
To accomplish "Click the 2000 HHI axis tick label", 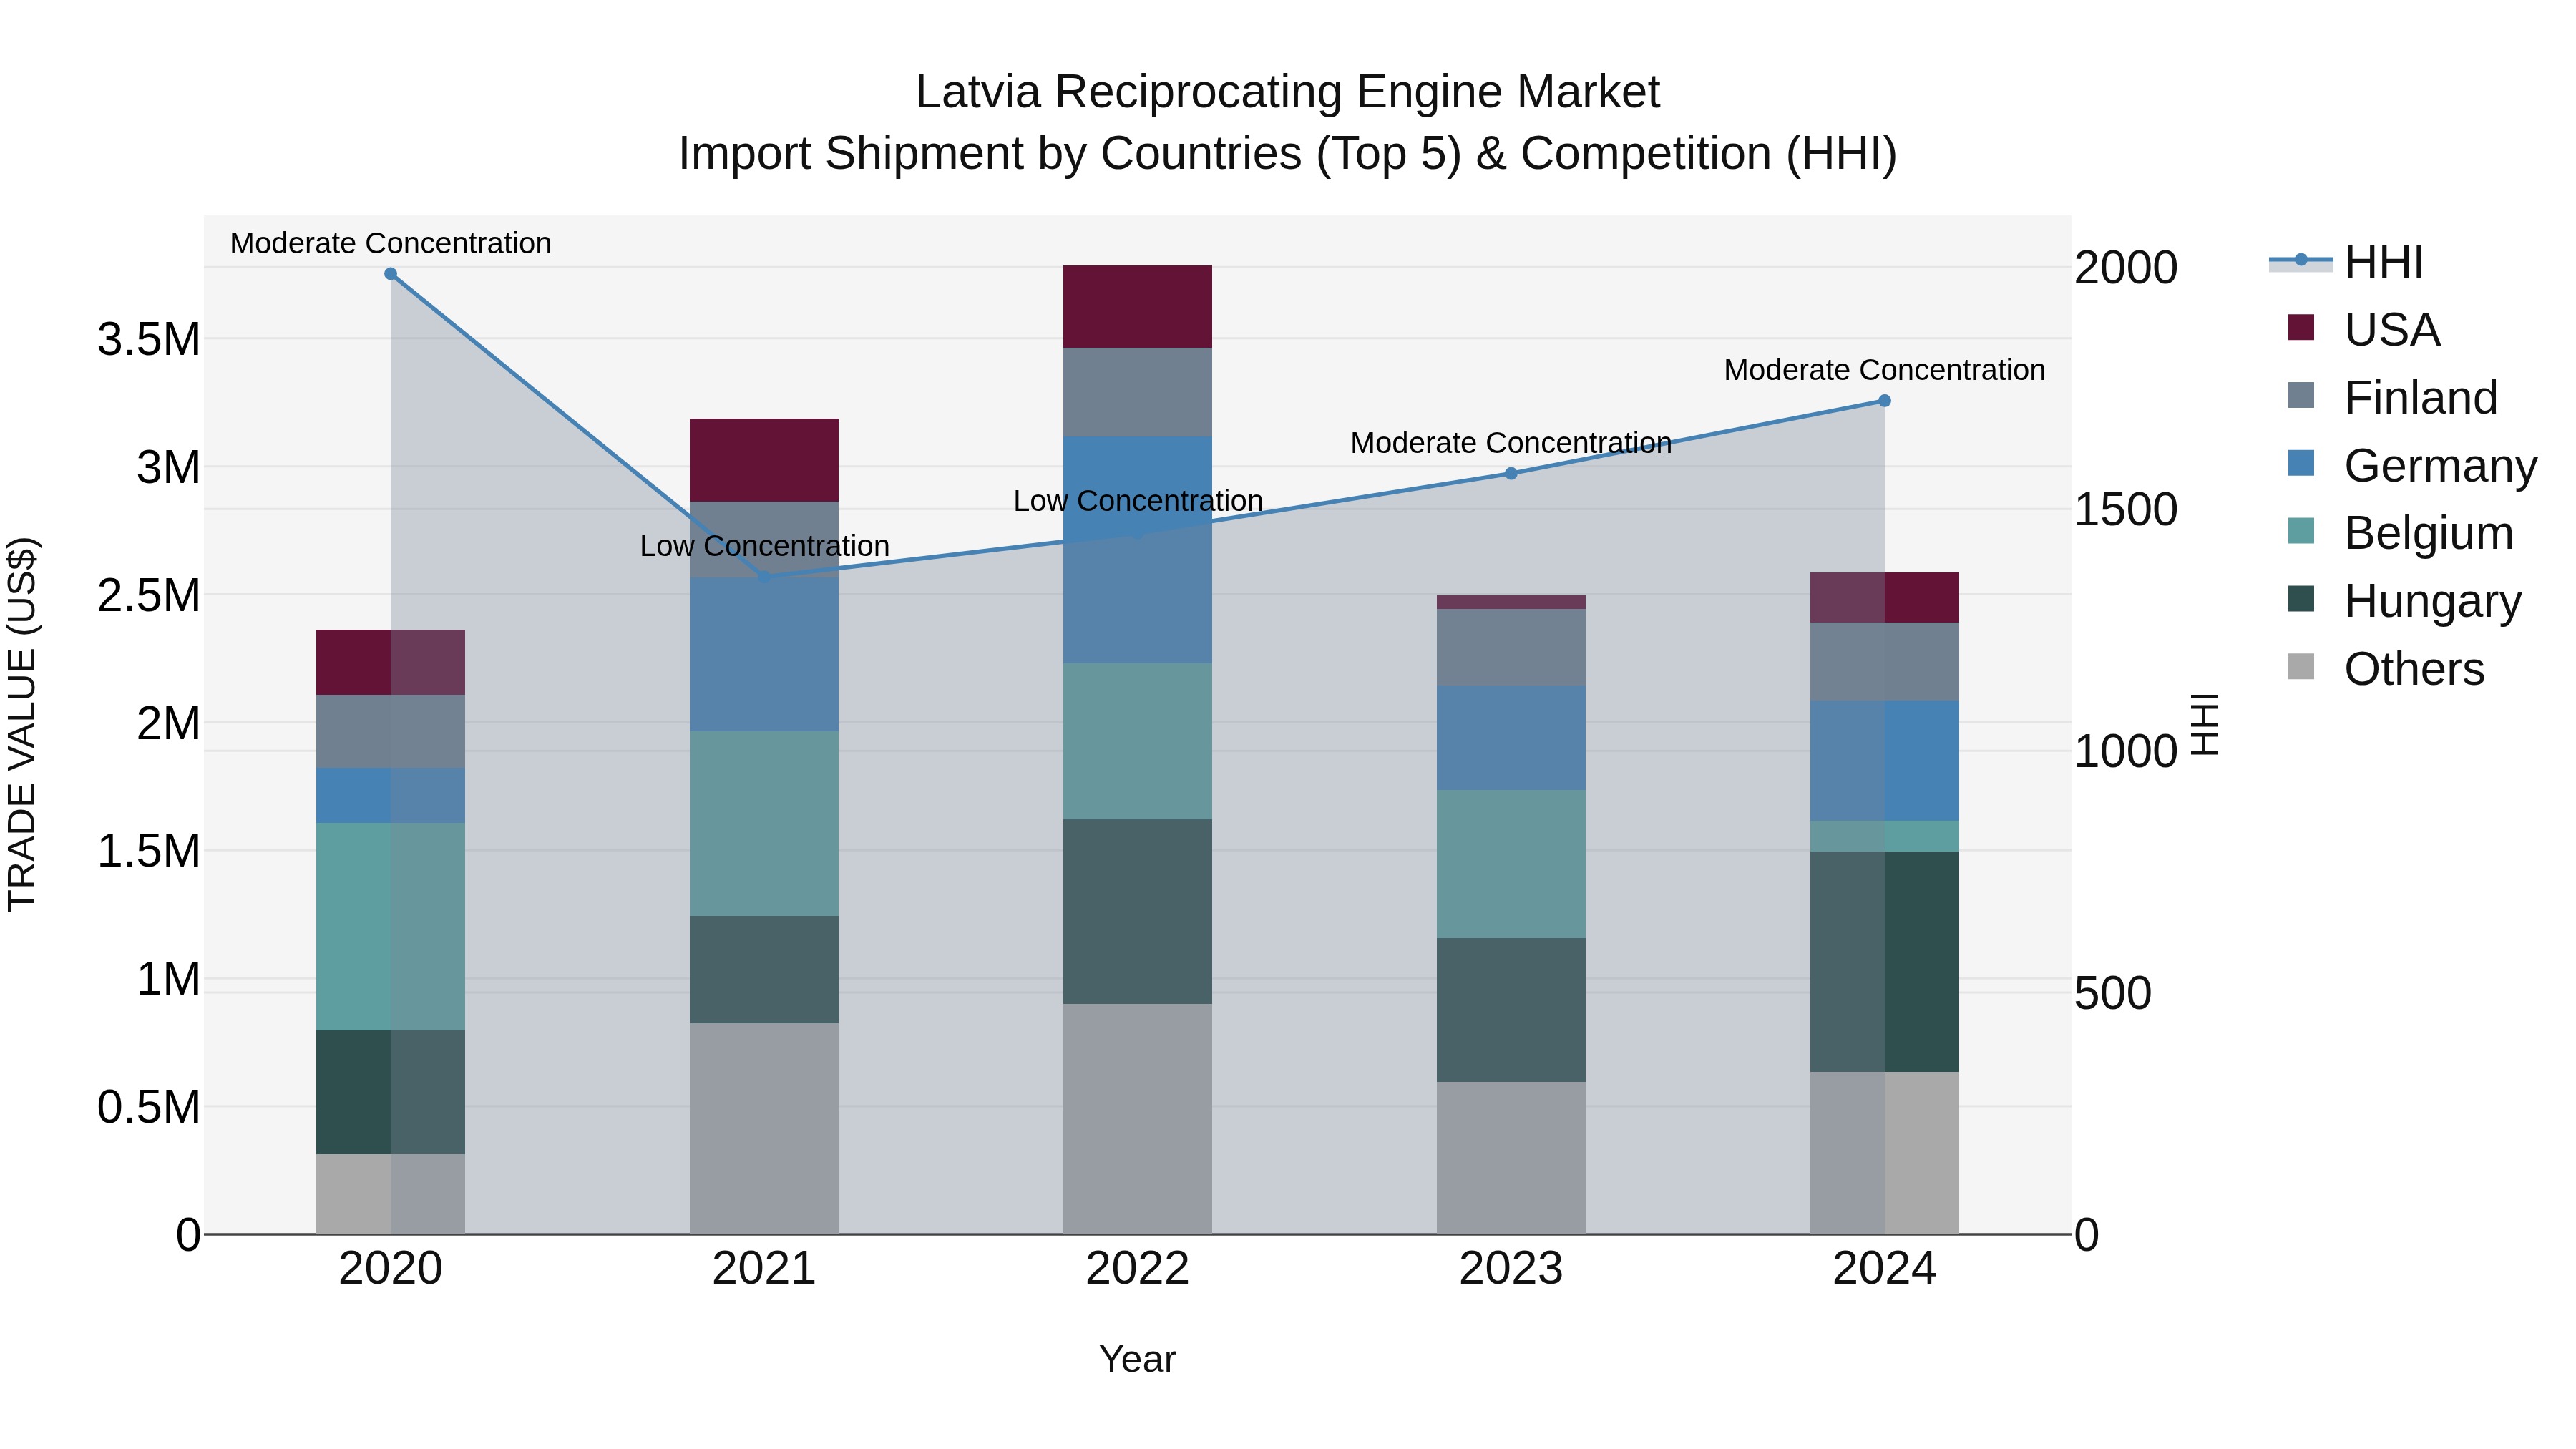I will (x=2126, y=268).
